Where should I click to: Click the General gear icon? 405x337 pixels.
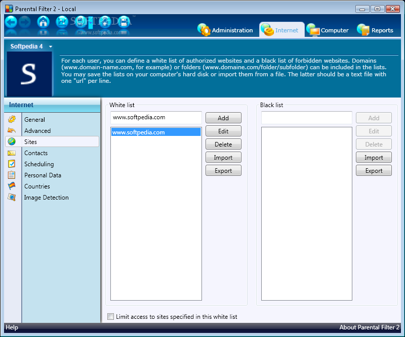tap(12, 119)
